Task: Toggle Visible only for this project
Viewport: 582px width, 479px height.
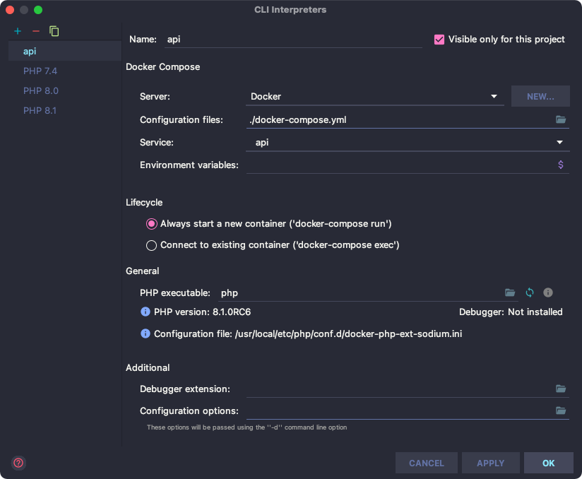Action: tap(439, 40)
